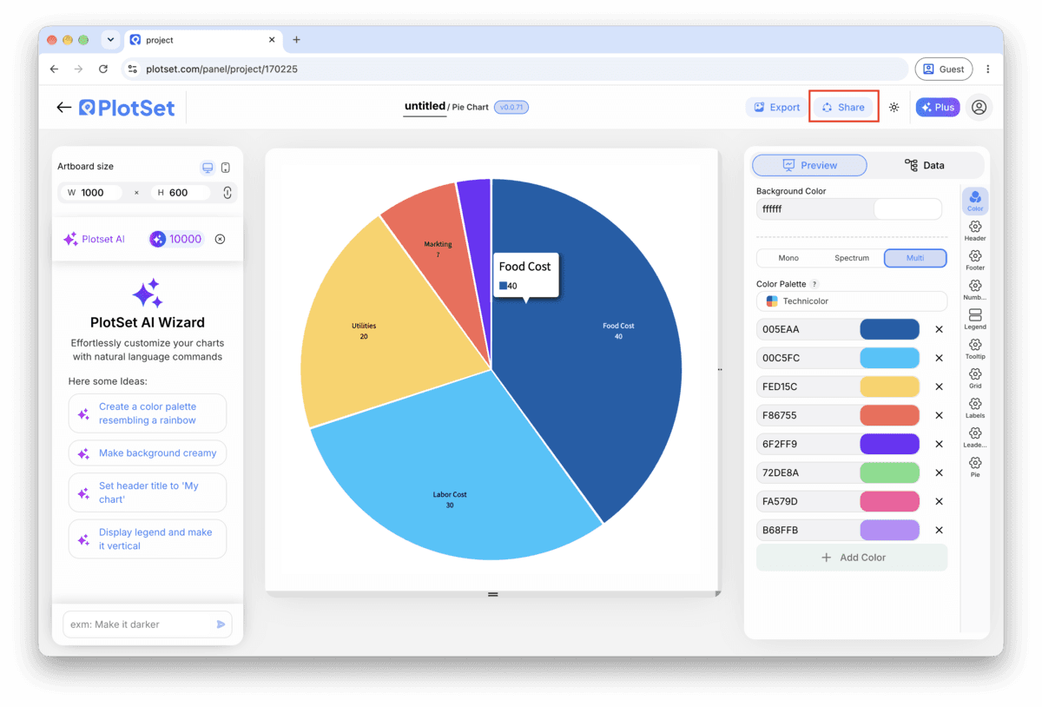Open the Footer settings sidebar icon
Viewport: 1042px width, 707px height.
click(x=975, y=261)
